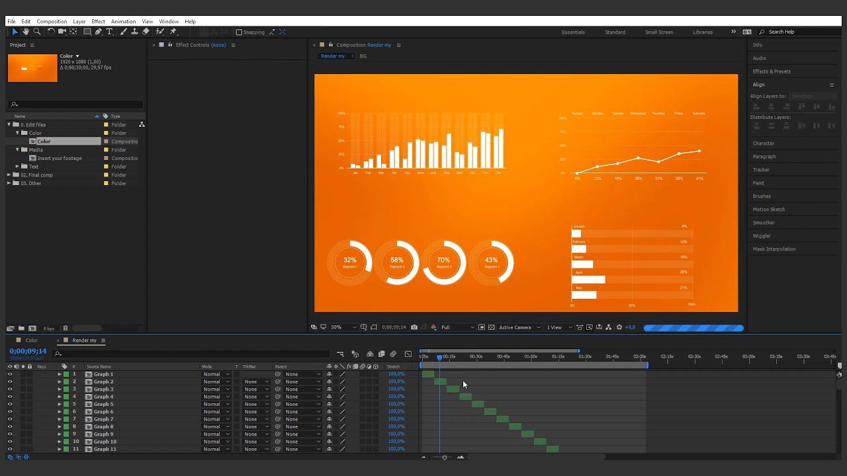Select the Puppet Pin tool

(173, 32)
